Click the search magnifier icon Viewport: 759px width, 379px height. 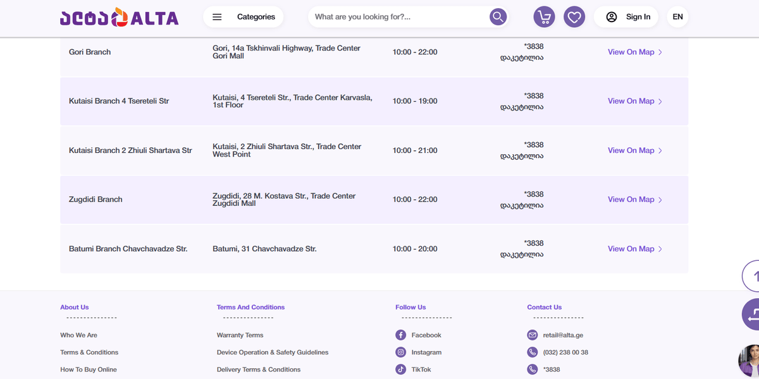[x=498, y=17]
